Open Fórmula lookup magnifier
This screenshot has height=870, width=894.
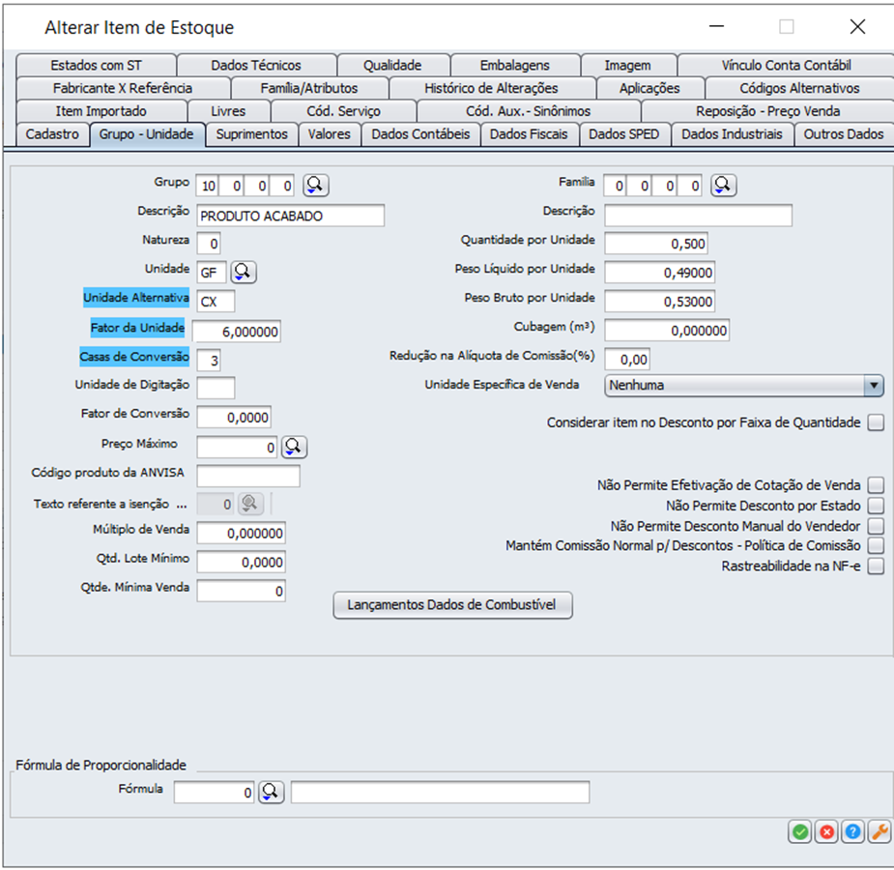[x=271, y=792]
